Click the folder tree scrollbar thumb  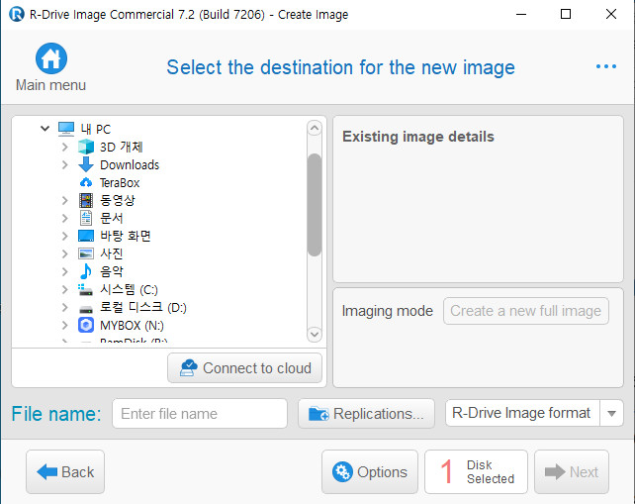(315, 205)
